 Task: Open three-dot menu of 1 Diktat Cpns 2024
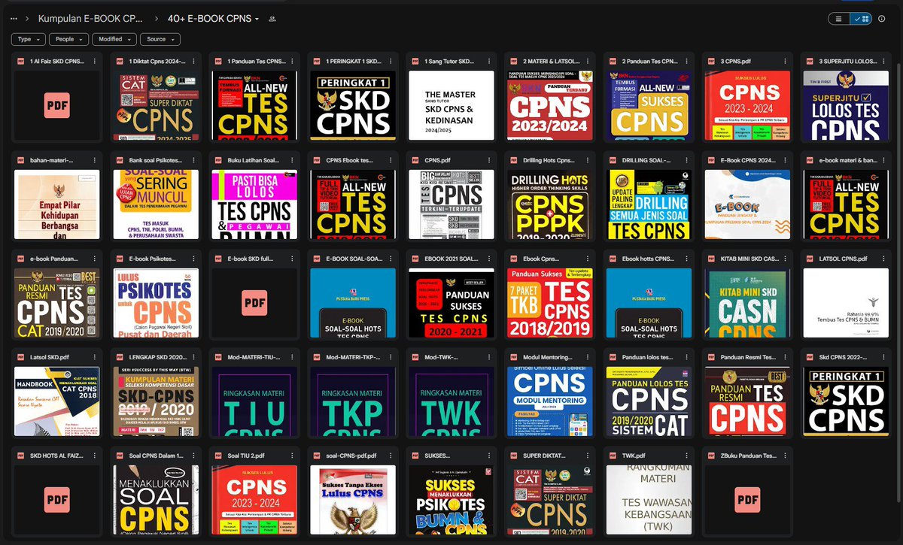193,62
